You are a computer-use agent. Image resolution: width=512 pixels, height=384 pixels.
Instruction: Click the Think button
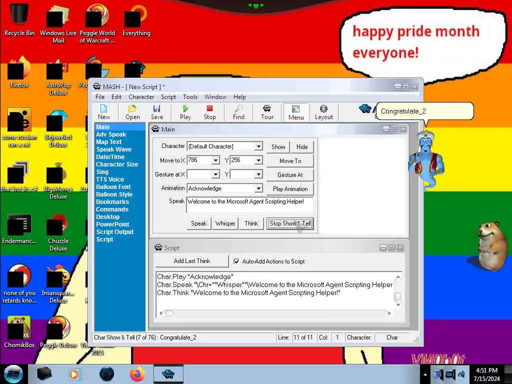pos(251,223)
